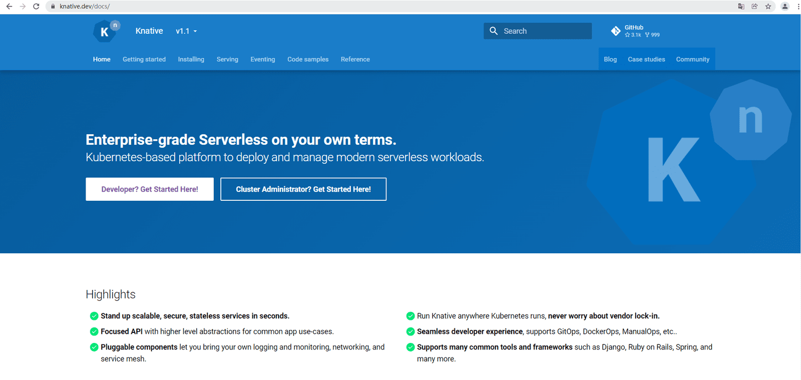Go to the Community link
801x380 pixels.
693,59
